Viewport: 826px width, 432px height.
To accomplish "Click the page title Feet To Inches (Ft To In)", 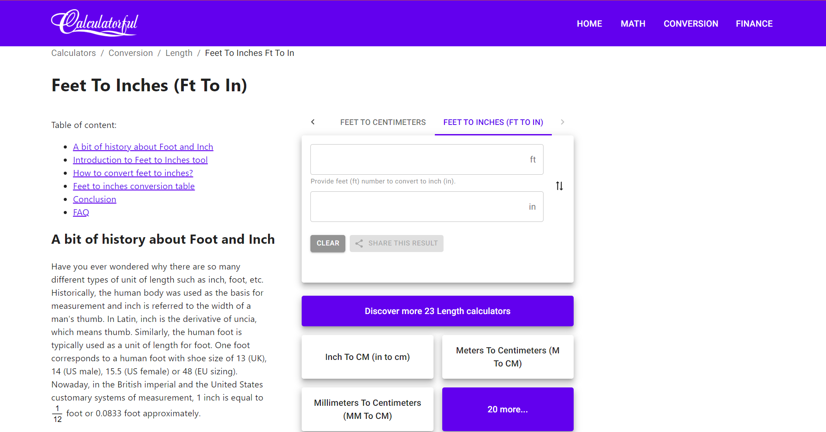I will (149, 85).
